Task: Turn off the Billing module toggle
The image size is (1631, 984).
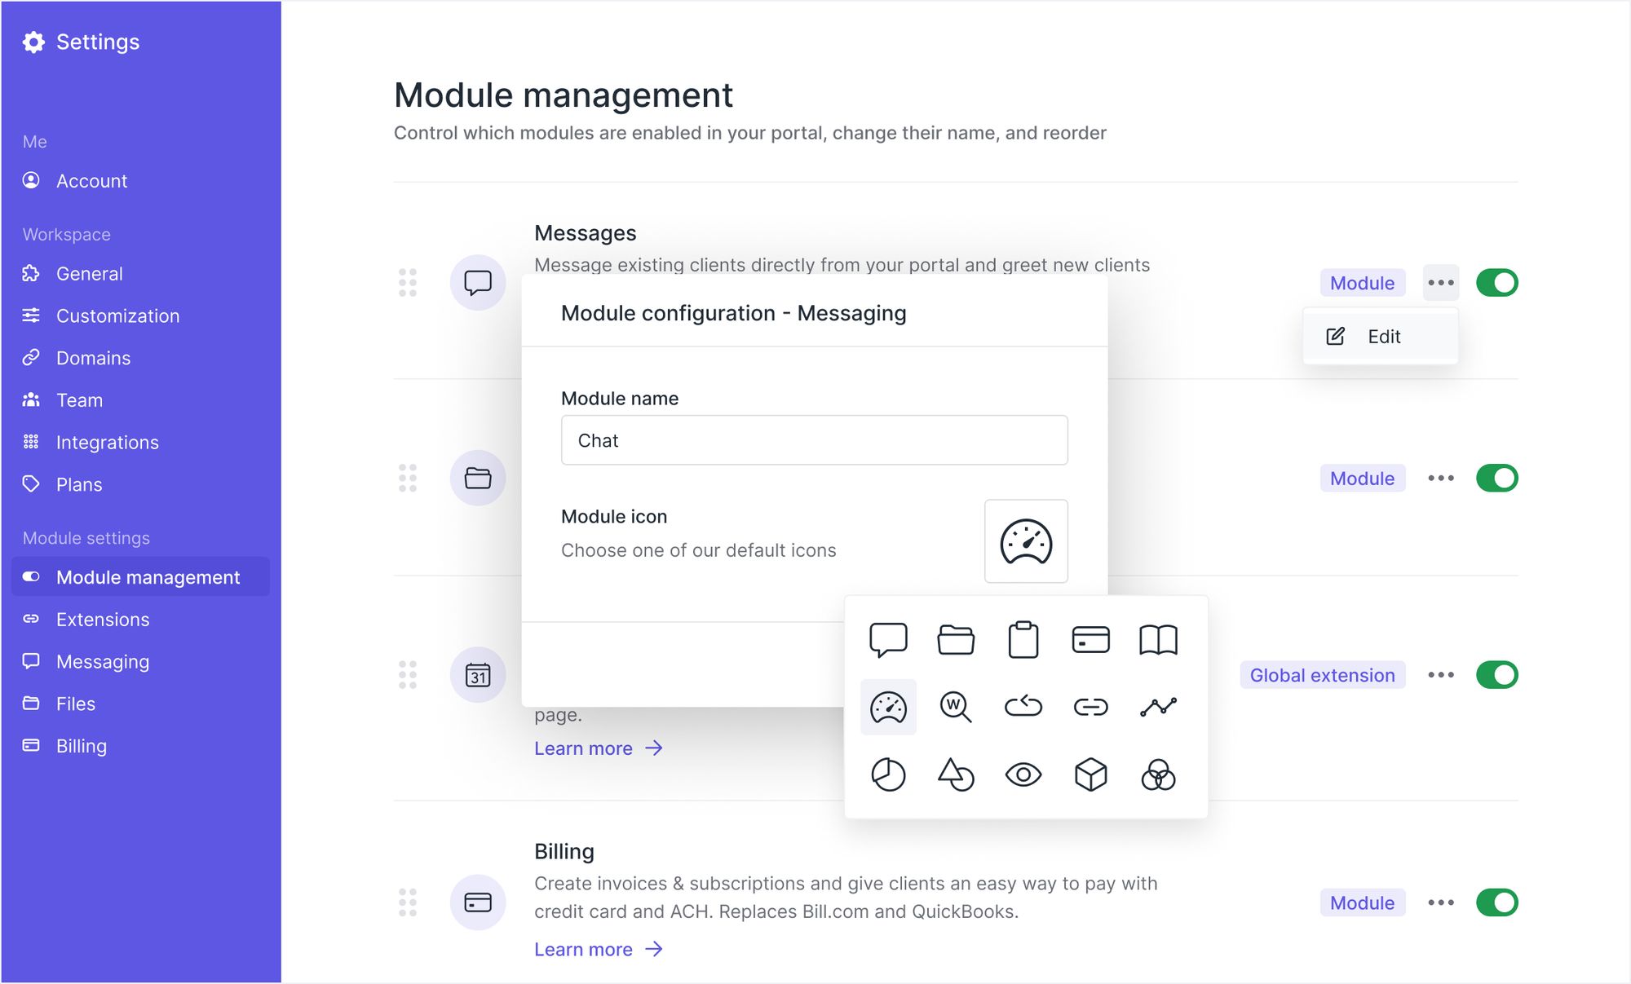Action: coord(1496,902)
